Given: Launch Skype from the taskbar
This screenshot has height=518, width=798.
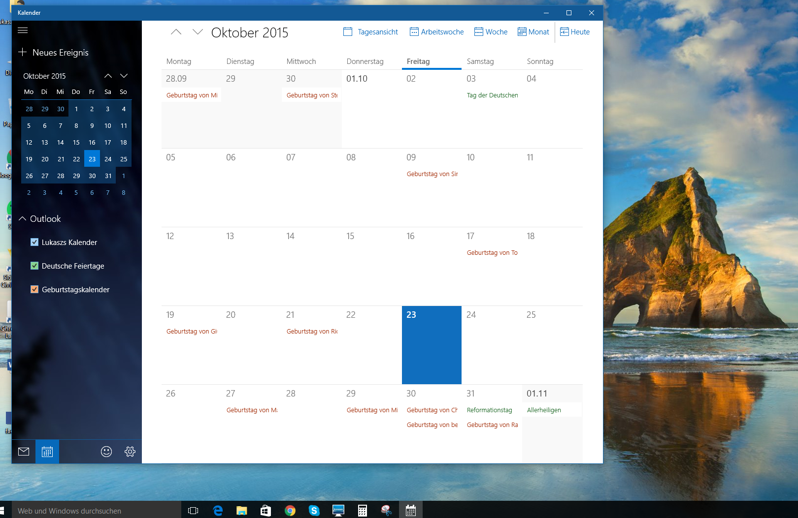Looking at the screenshot, I should pos(314,510).
